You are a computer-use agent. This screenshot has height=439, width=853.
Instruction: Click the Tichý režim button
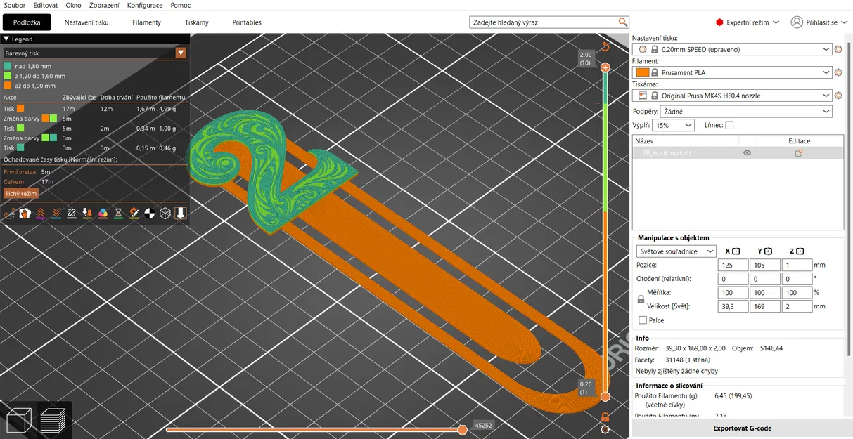(20, 193)
